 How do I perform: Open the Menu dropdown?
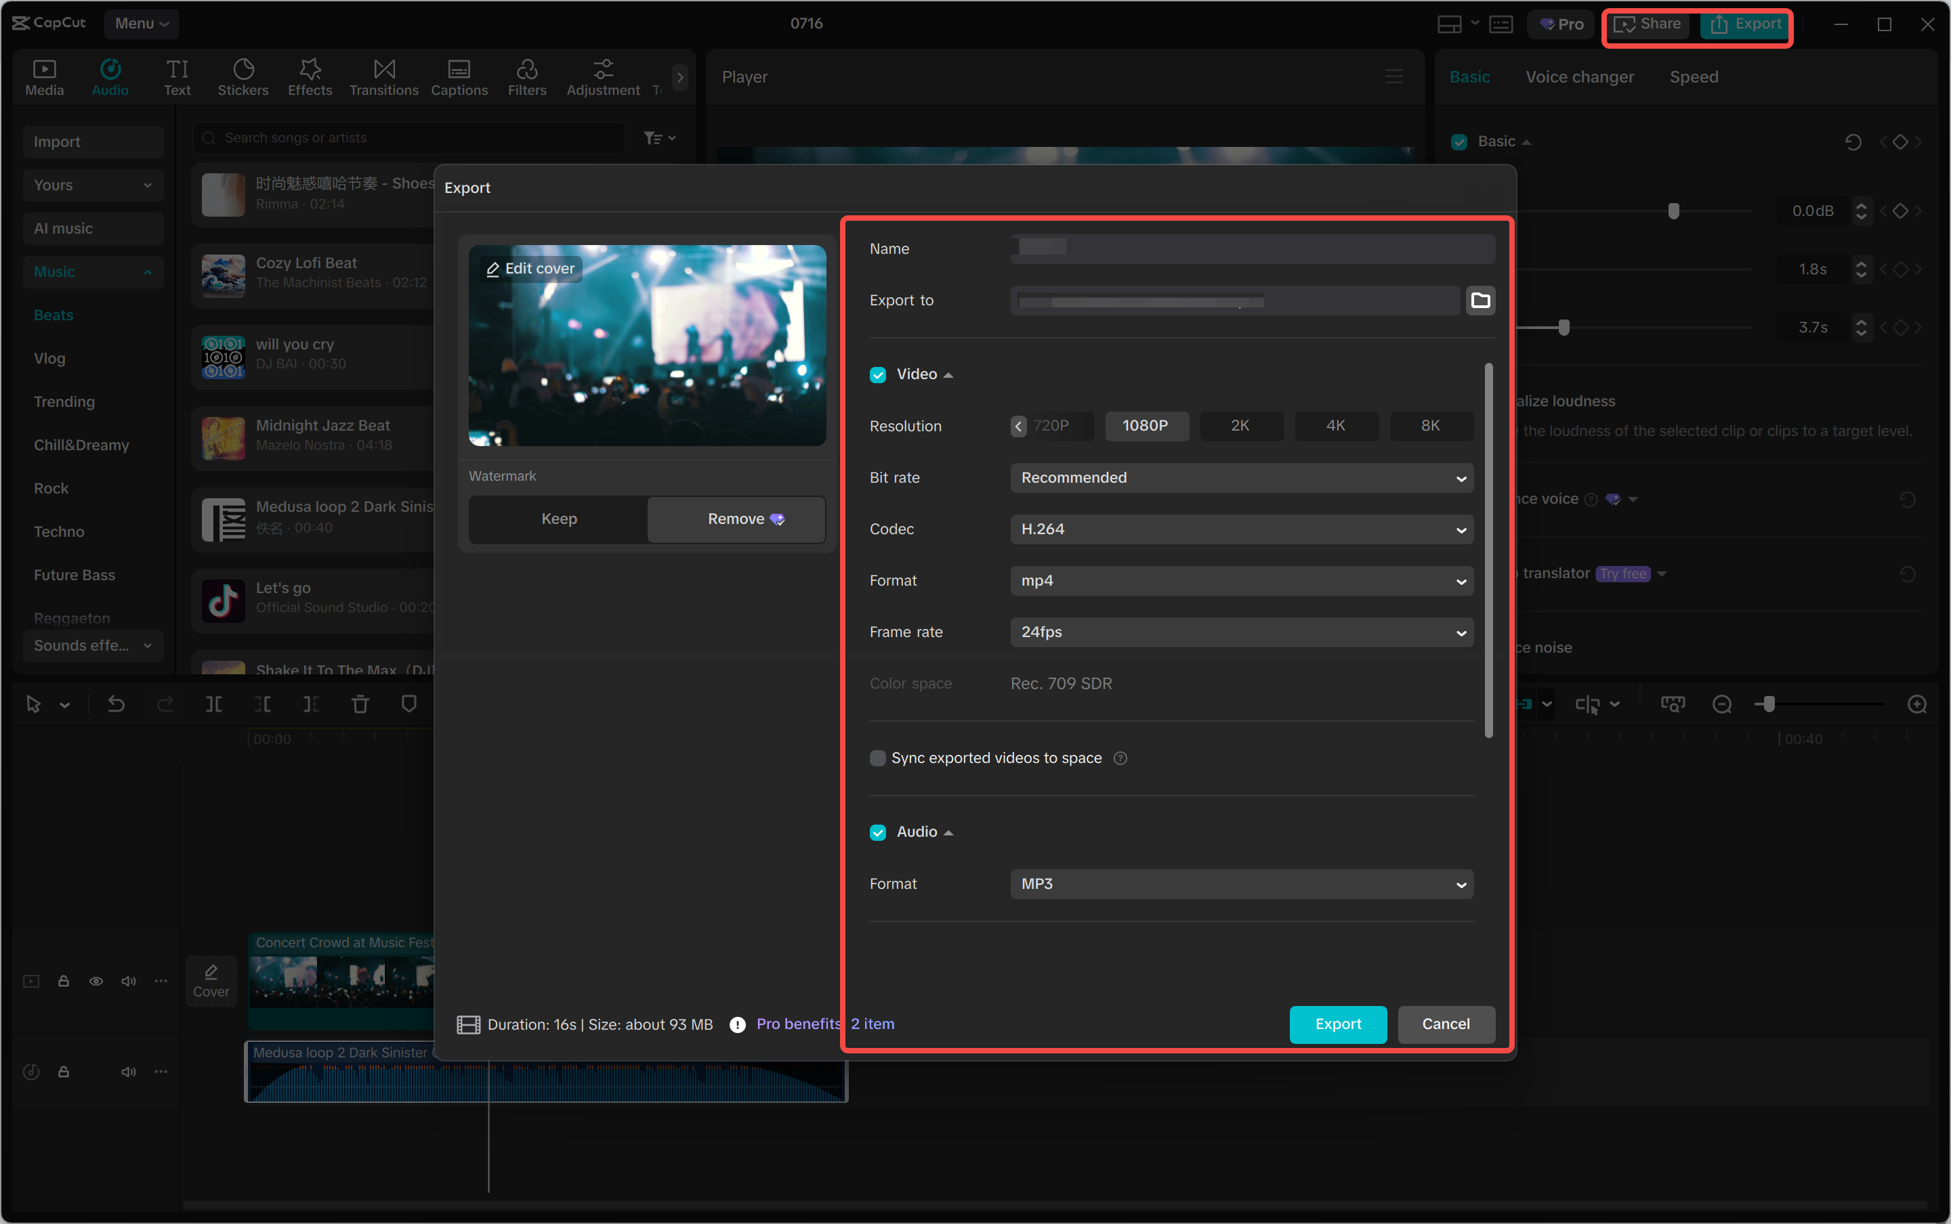click(142, 24)
